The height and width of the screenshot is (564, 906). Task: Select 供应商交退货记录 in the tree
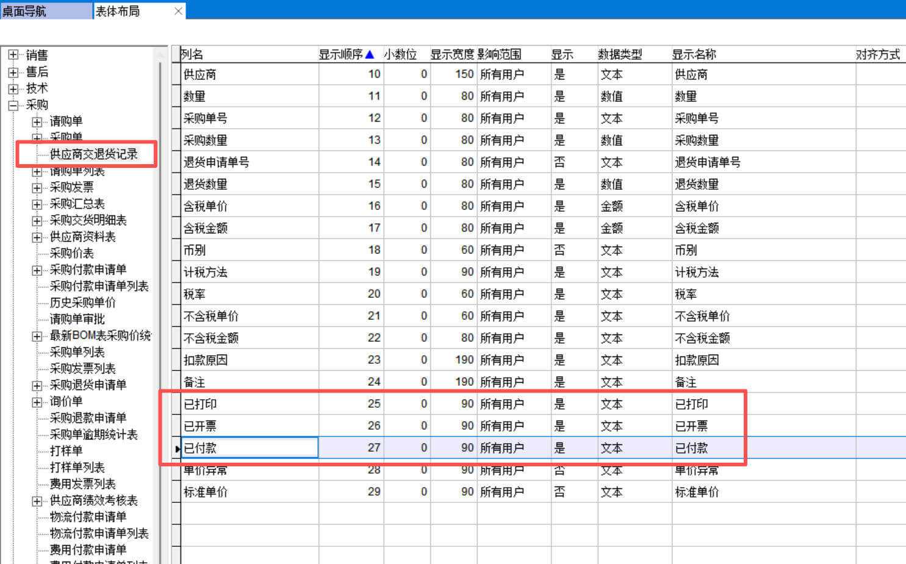[x=93, y=154]
